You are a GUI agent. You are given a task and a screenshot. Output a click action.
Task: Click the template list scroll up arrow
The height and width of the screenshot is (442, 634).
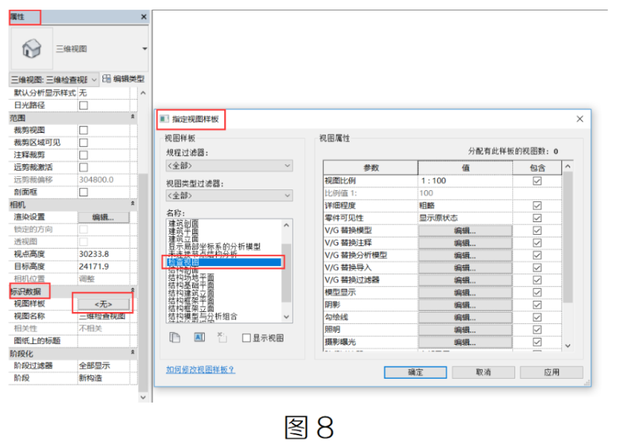pos(287,225)
